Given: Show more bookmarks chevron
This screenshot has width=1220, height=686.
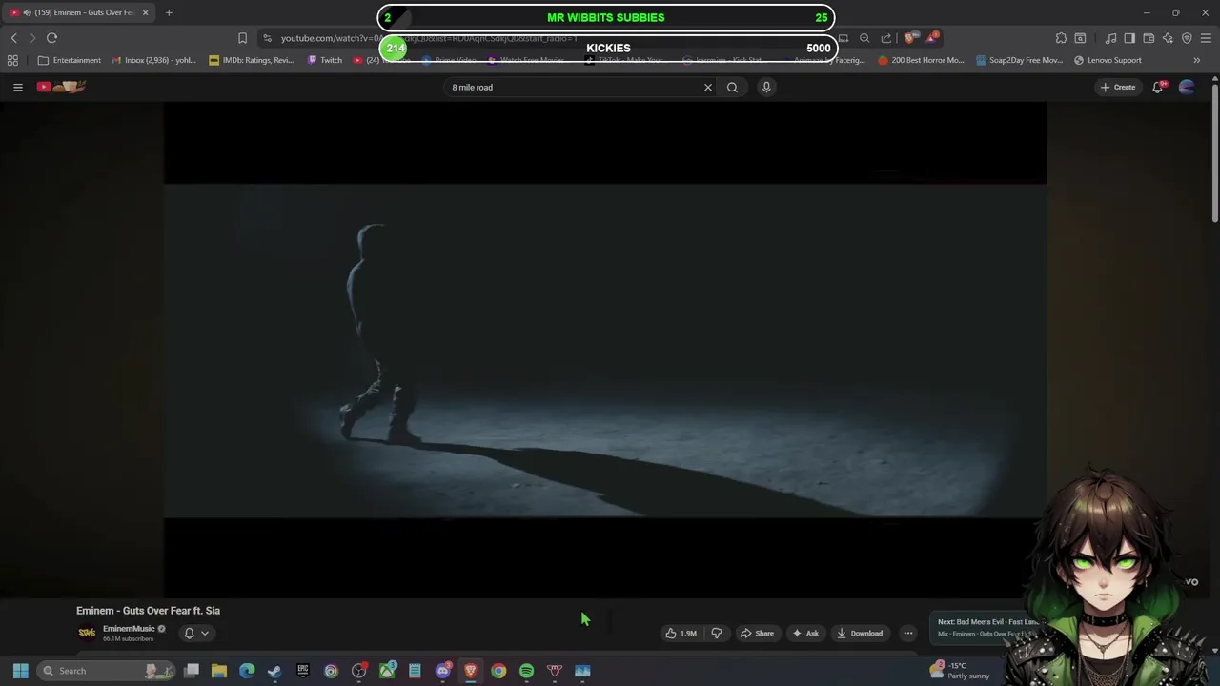Looking at the screenshot, I should coord(1196,60).
